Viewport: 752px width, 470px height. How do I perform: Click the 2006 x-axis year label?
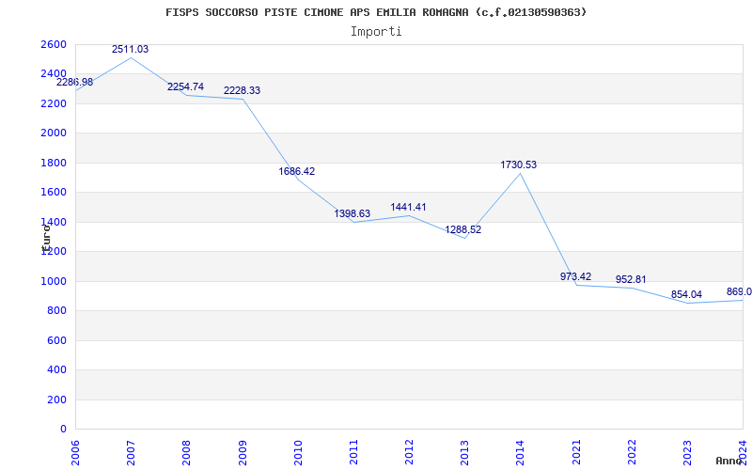tap(75, 452)
